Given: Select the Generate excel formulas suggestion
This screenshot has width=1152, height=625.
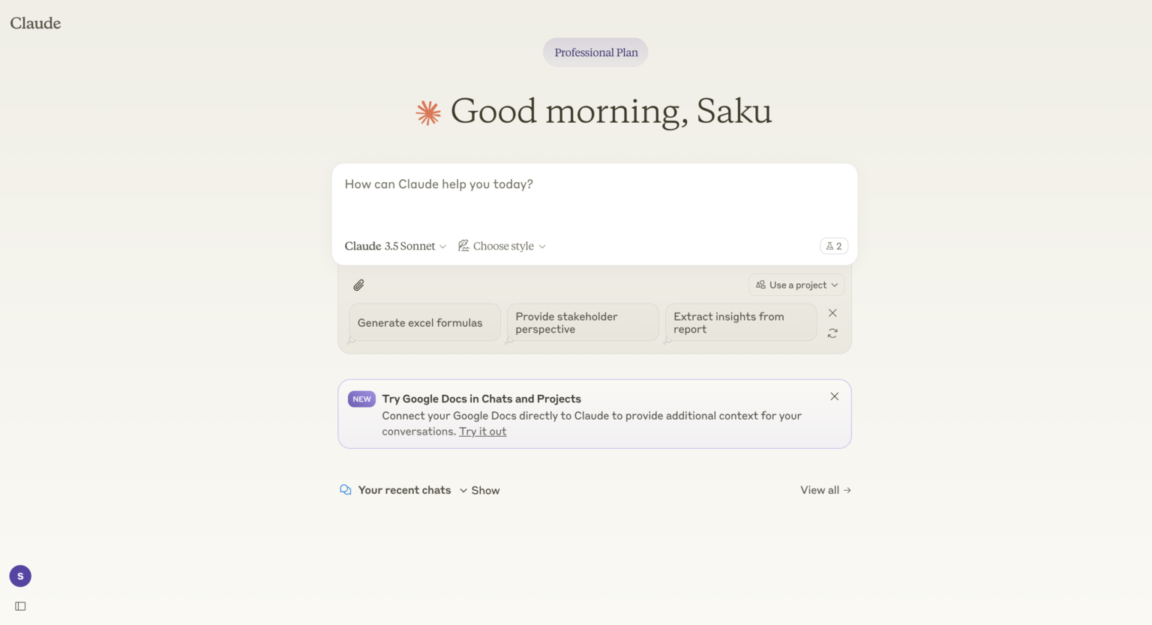Looking at the screenshot, I should click(424, 323).
